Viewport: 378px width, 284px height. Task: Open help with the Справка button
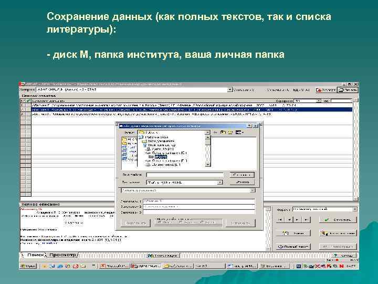pyautogui.click(x=343, y=255)
